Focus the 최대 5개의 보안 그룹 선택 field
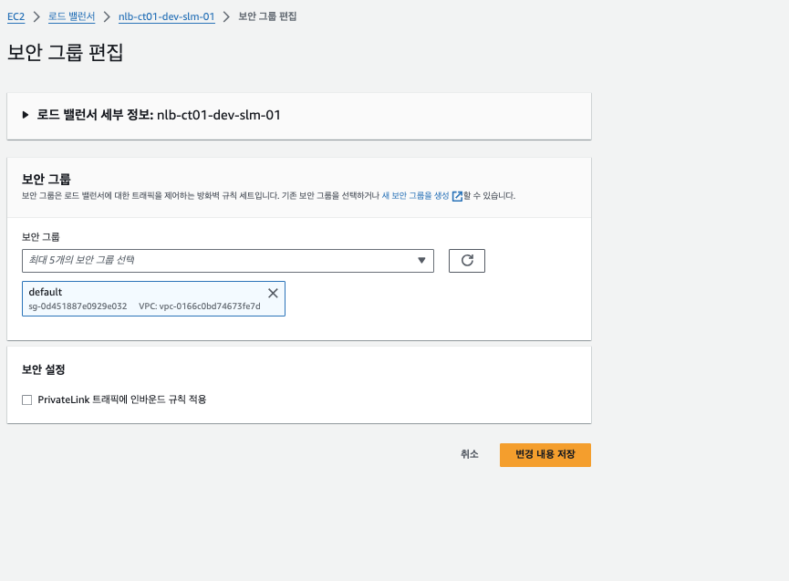Screen dimensions: 789x581 click(x=228, y=261)
